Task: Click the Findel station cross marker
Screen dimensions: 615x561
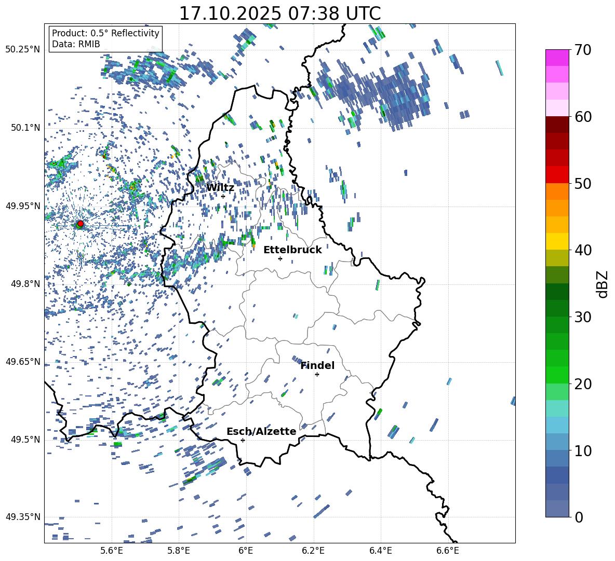Action: click(x=317, y=374)
